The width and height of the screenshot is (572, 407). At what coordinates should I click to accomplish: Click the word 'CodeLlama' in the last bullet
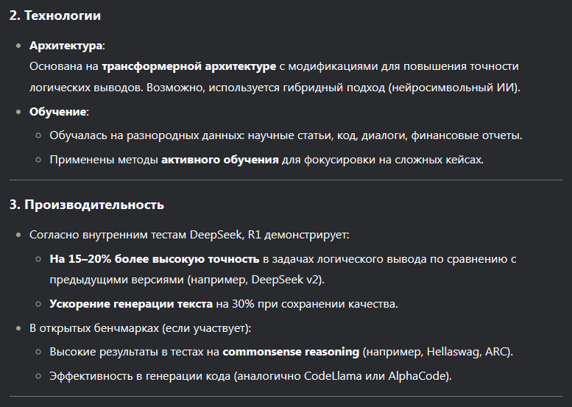click(x=333, y=376)
